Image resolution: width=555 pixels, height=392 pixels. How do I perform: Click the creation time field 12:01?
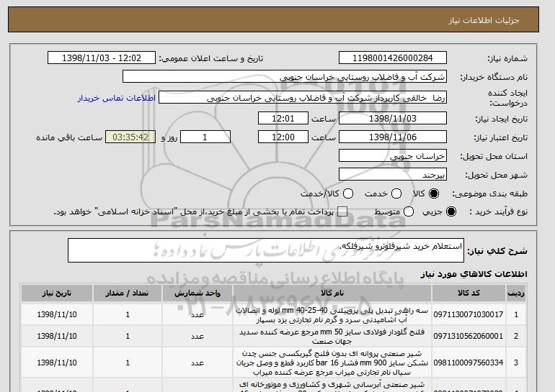[x=283, y=118]
